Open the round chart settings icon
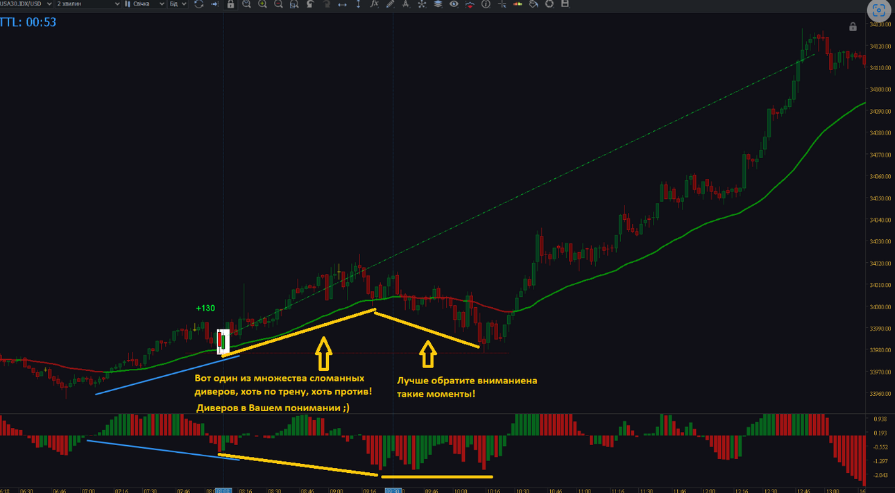895x493 pixels. 549,4
